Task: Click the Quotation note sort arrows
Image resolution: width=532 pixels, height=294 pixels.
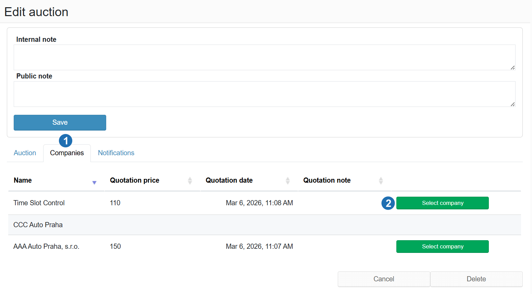Action: tap(381, 181)
